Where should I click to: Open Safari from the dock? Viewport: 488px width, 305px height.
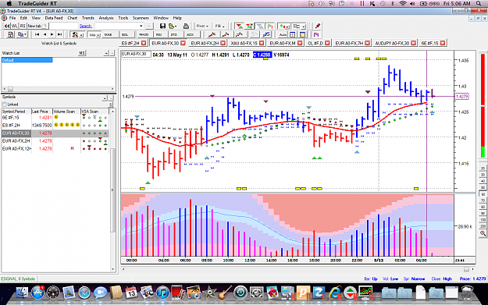click(84, 293)
